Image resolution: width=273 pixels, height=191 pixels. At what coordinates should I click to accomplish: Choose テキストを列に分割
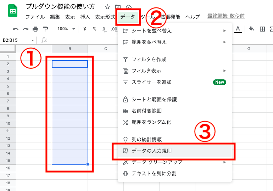click(175, 173)
